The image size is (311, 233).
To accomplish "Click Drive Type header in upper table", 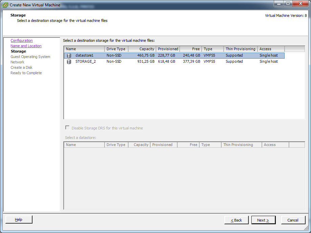I will click(116, 49).
